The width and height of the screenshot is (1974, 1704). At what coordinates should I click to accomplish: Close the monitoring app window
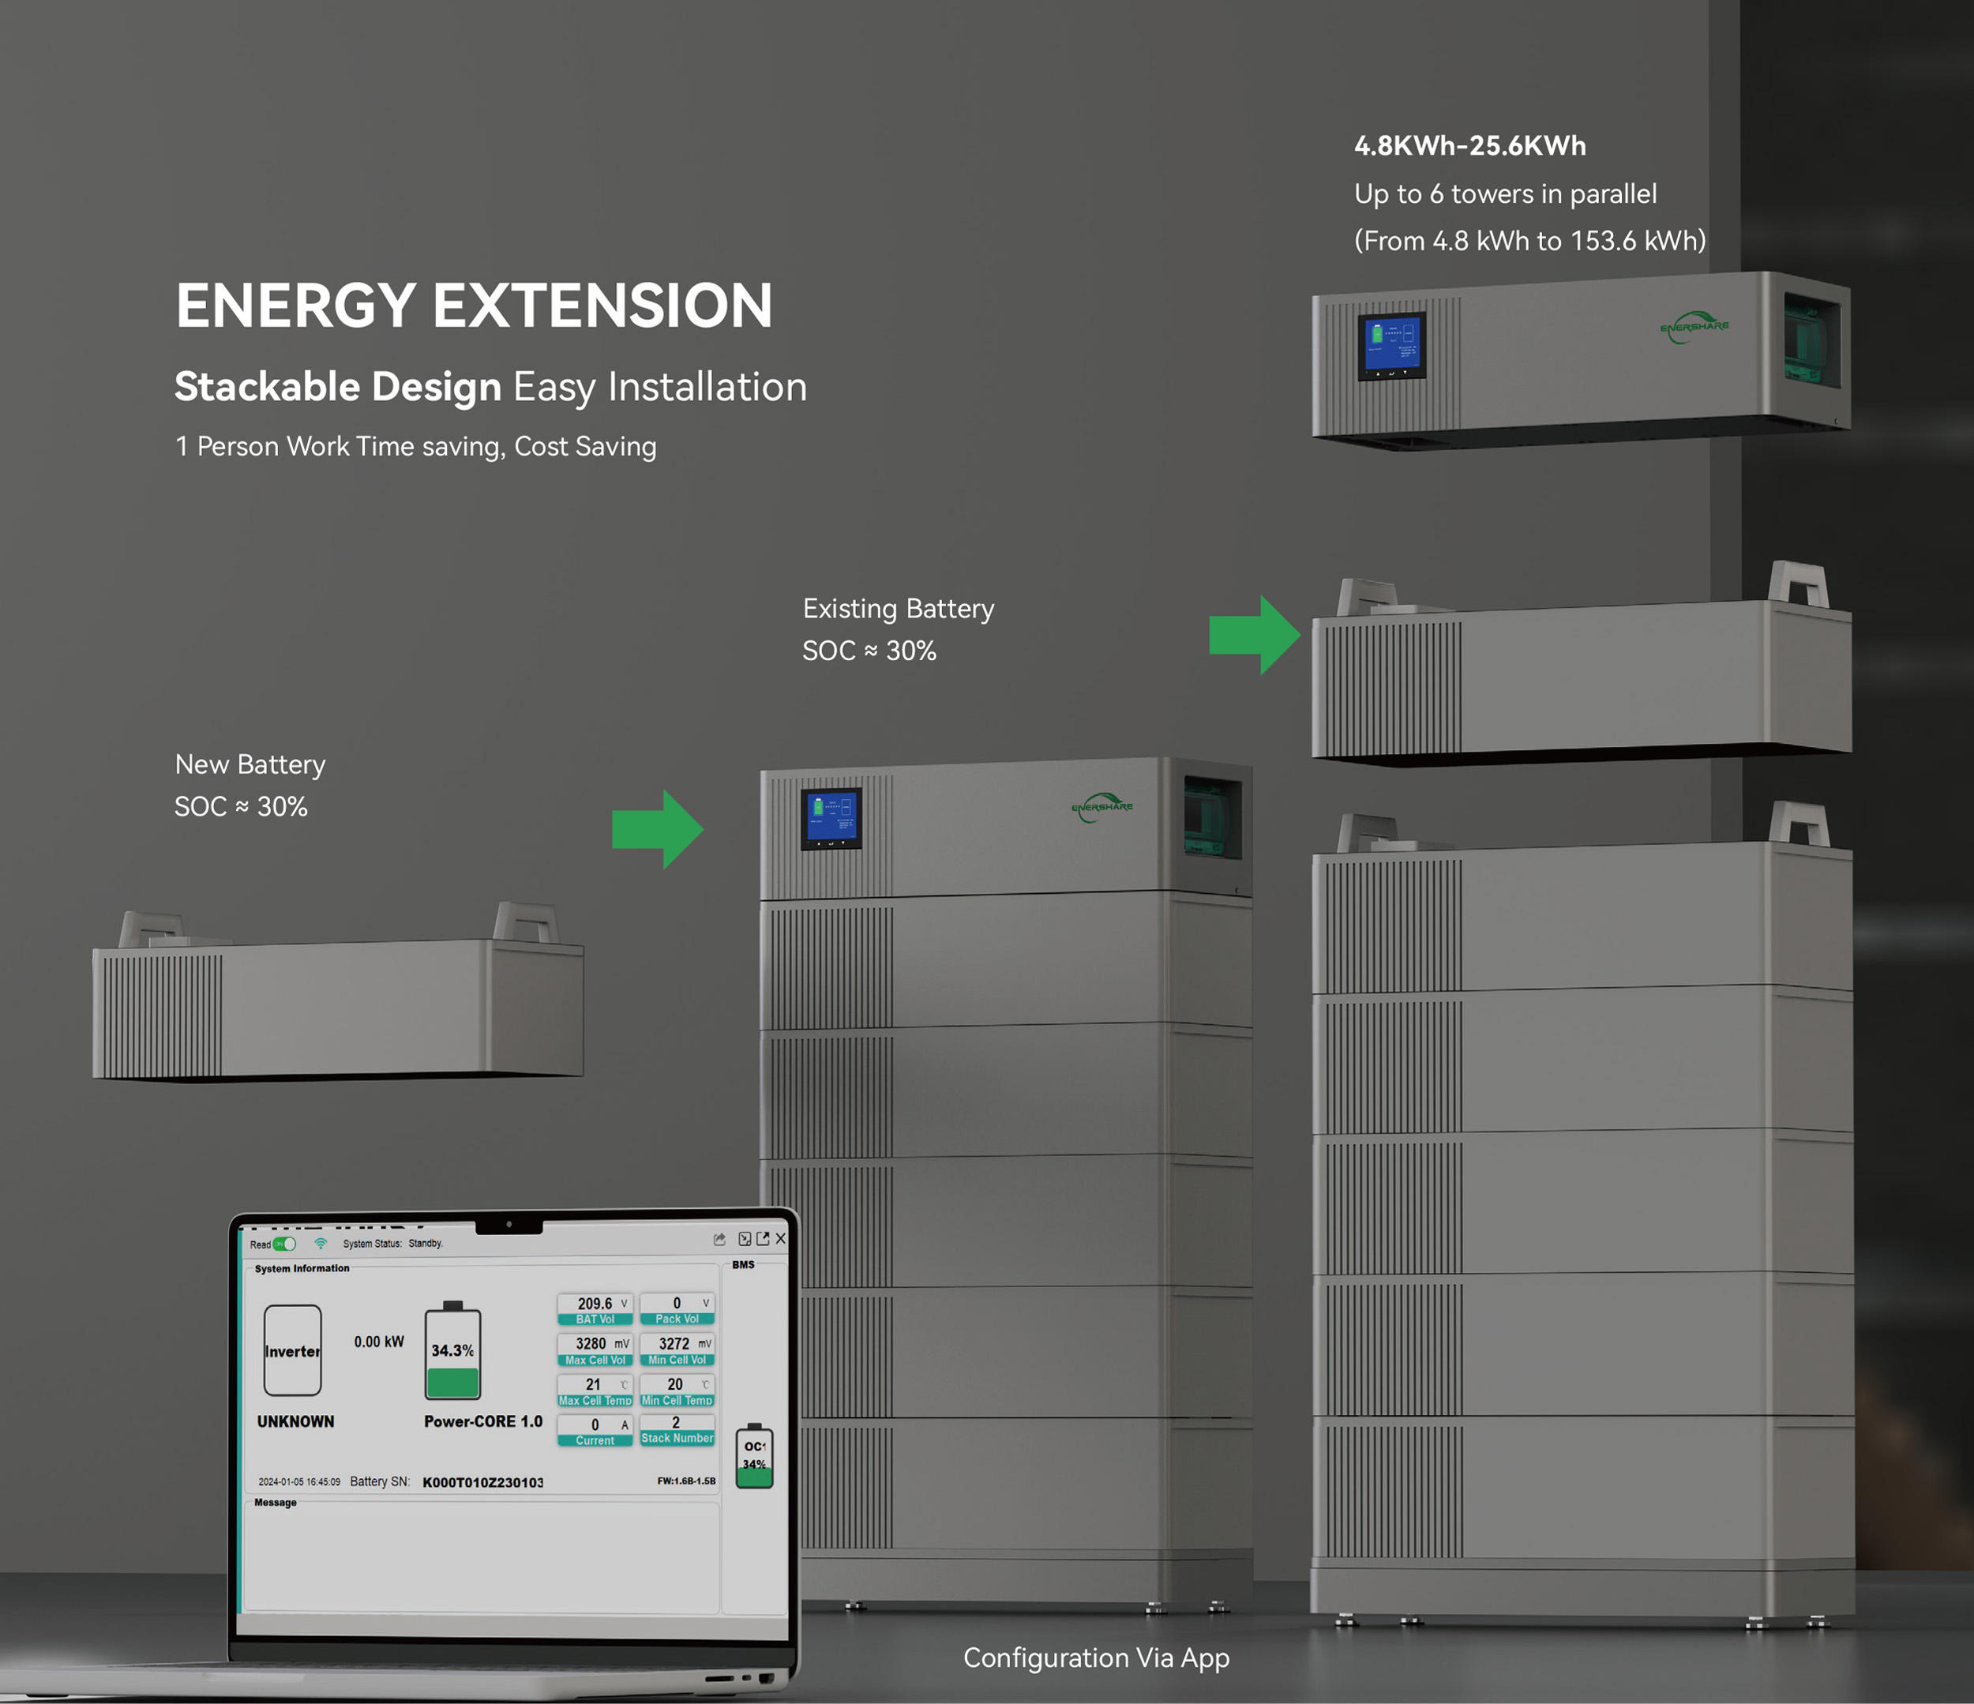pyautogui.click(x=780, y=1238)
